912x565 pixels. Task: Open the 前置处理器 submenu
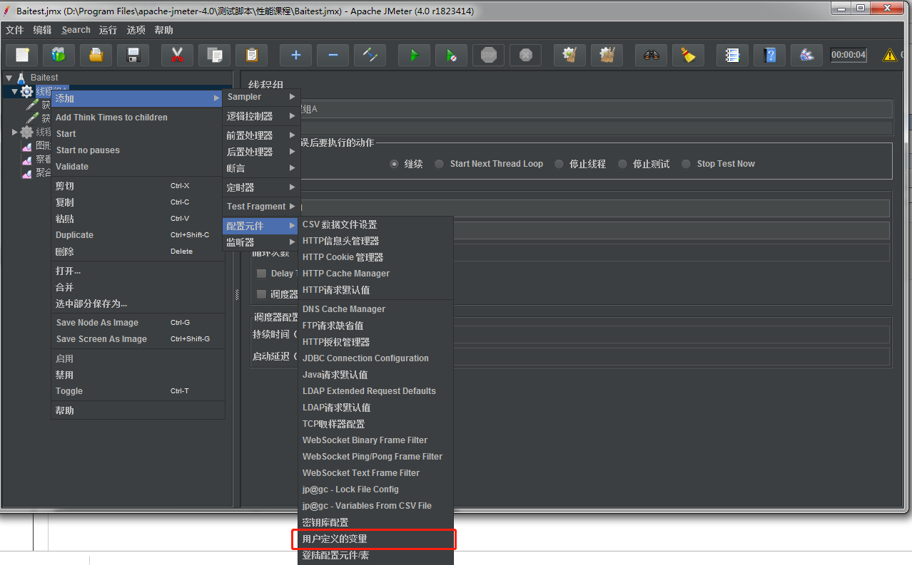(x=261, y=135)
